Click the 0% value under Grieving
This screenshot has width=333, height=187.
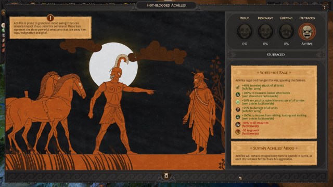[286, 44]
